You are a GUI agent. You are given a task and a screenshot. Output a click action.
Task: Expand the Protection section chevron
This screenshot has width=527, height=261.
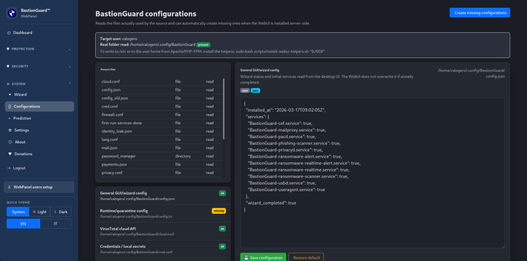[69, 49]
